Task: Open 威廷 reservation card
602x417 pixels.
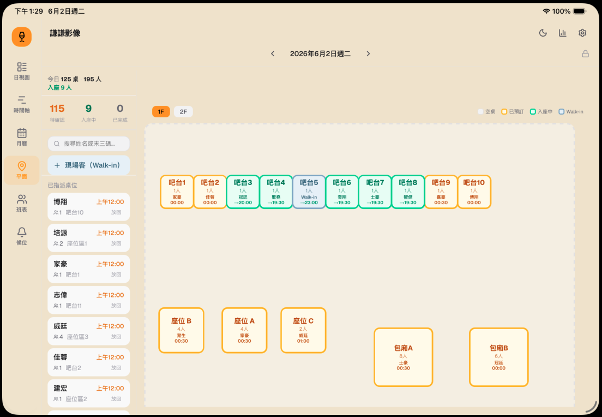Action: click(x=89, y=331)
